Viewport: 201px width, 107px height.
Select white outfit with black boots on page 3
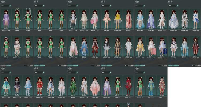click(73, 19)
